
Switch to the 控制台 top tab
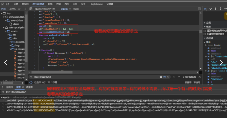coord(25,4)
